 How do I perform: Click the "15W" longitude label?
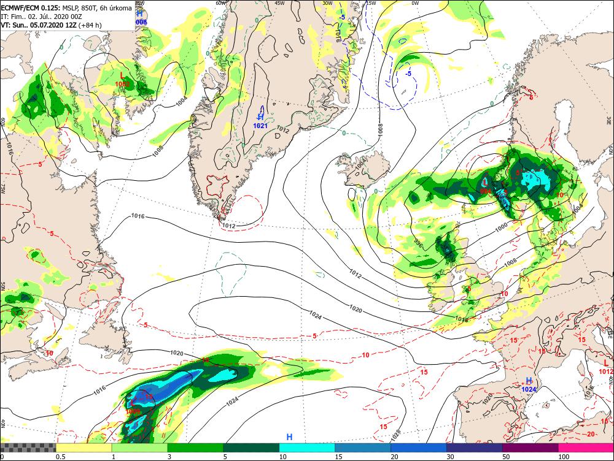pyautogui.click(x=371, y=2)
